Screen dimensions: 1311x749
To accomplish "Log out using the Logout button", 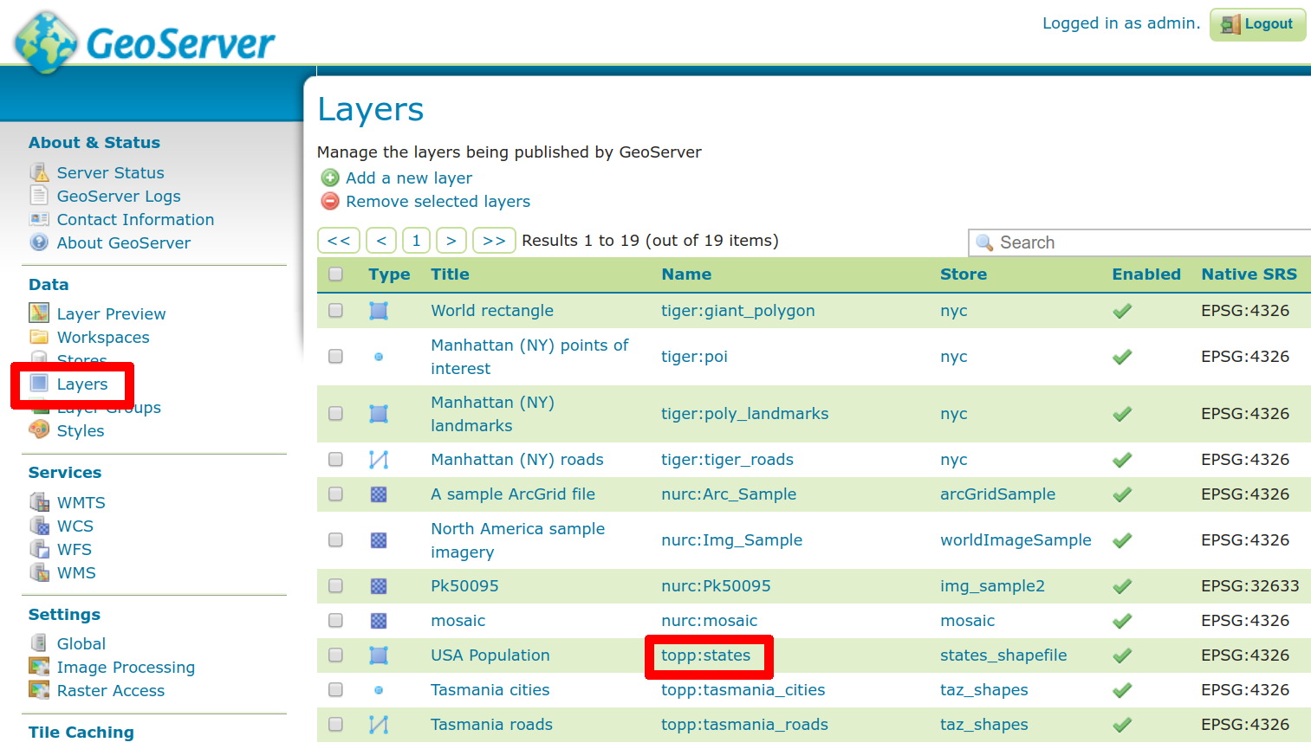I will coord(1258,24).
